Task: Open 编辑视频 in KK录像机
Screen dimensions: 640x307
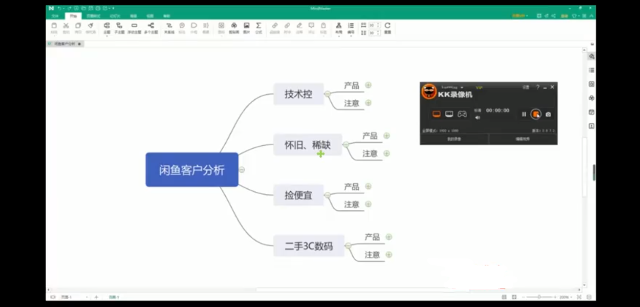Action: pyautogui.click(x=523, y=139)
